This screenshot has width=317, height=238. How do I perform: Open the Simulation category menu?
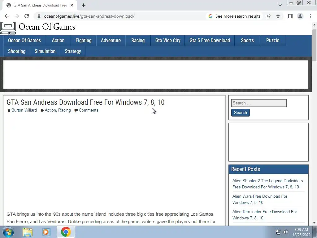pos(45,51)
